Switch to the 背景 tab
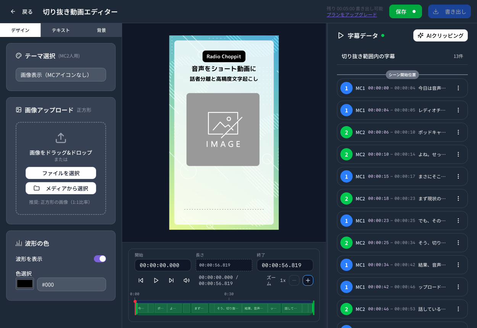This screenshot has height=328, width=477. (102, 30)
